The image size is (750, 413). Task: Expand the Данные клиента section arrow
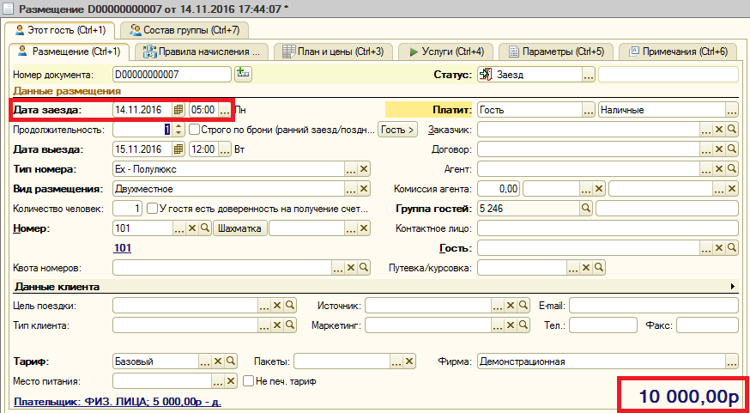(x=732, y=287)
